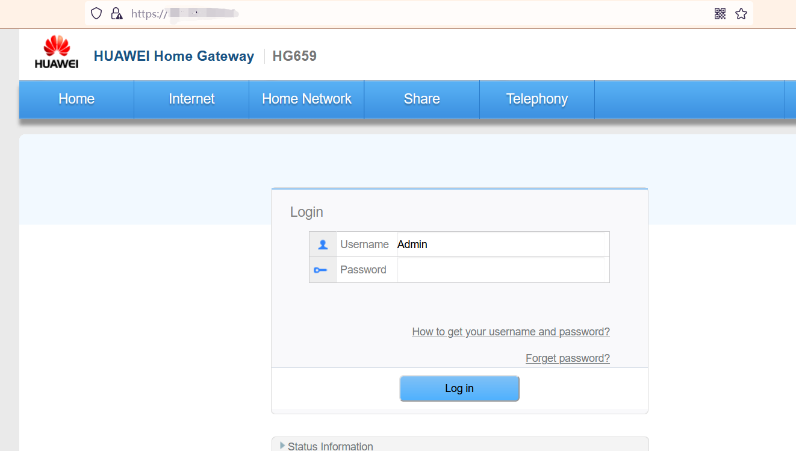
Task: Click the user icon beside Username
Action: (x=323, y=244)
